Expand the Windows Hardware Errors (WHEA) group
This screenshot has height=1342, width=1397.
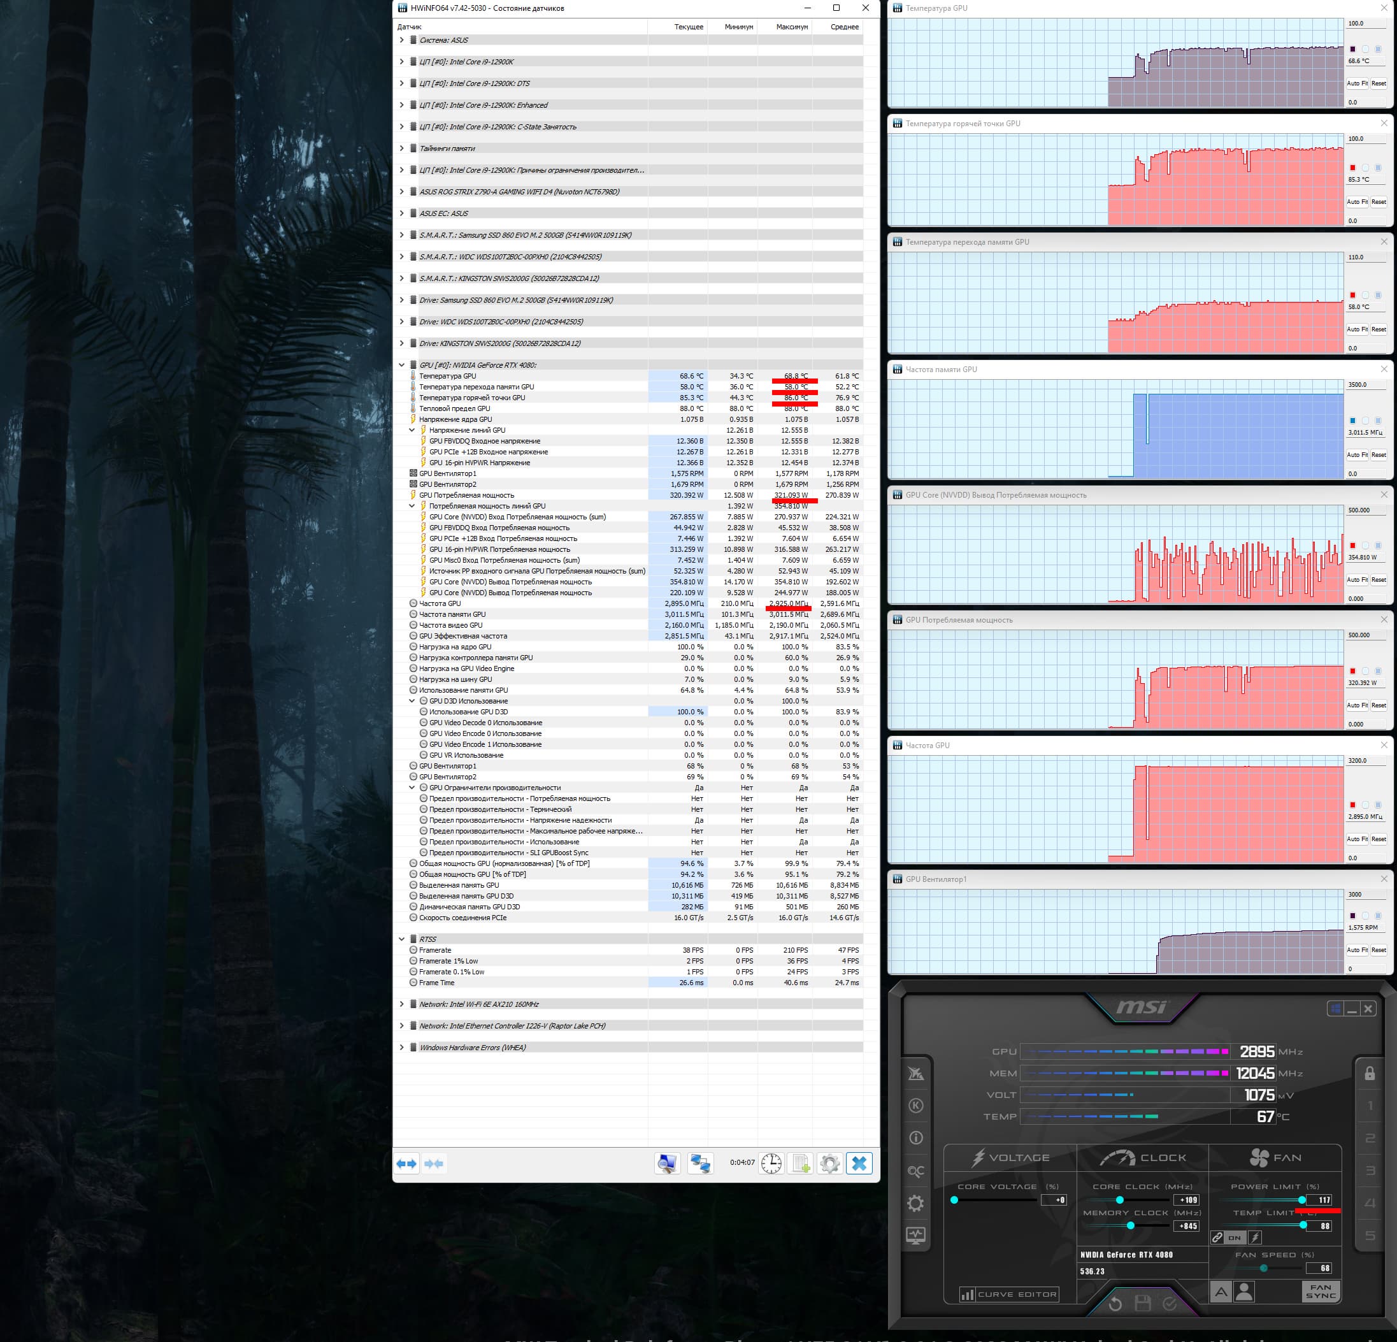coord(401,1048)
